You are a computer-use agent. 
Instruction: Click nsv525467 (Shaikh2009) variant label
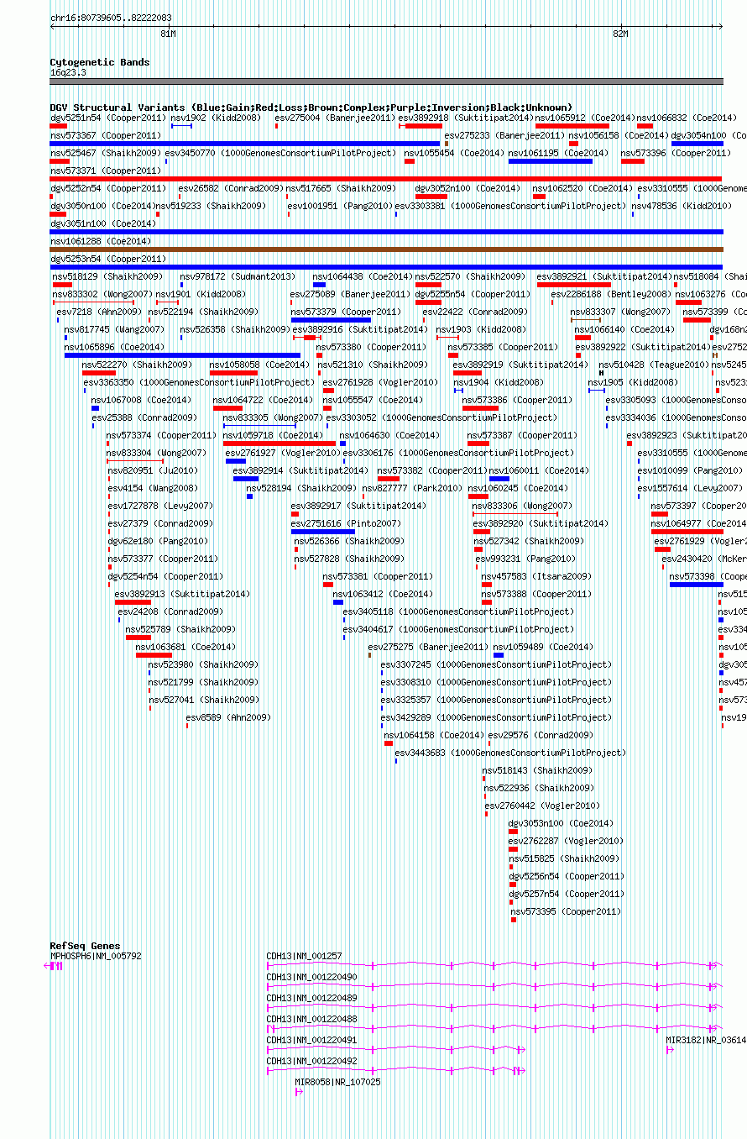click(106, 153)
